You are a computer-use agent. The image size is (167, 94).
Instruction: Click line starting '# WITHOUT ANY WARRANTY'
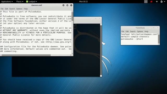(36, 30)
